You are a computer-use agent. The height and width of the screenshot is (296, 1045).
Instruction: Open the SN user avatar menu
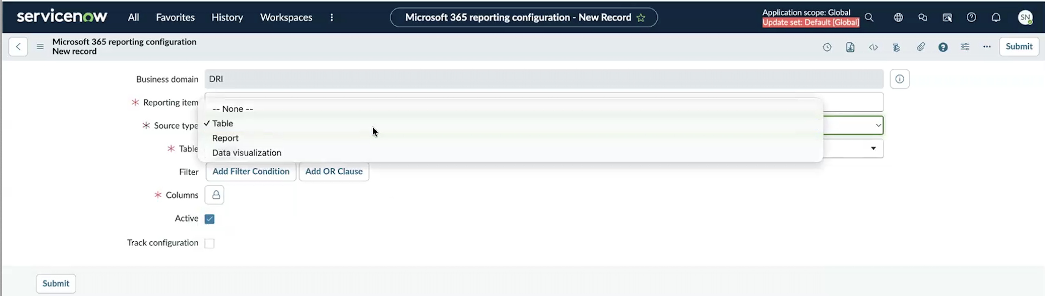(1025, 17)
